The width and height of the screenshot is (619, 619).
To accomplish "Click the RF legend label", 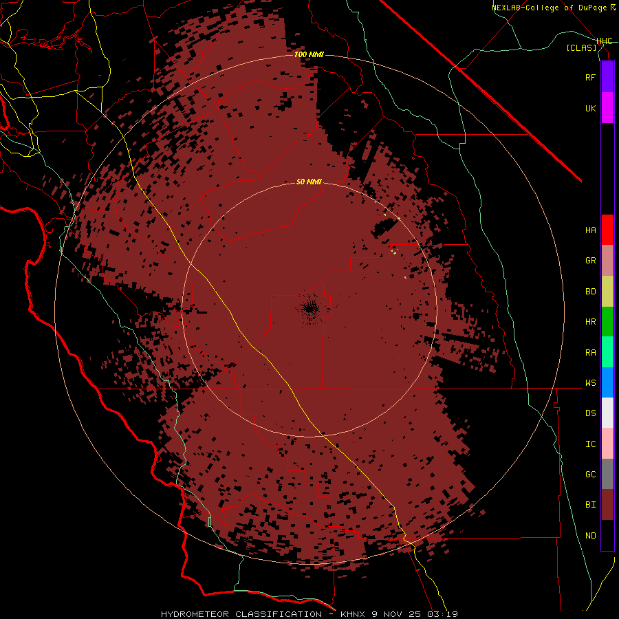I will pos(590,77).
